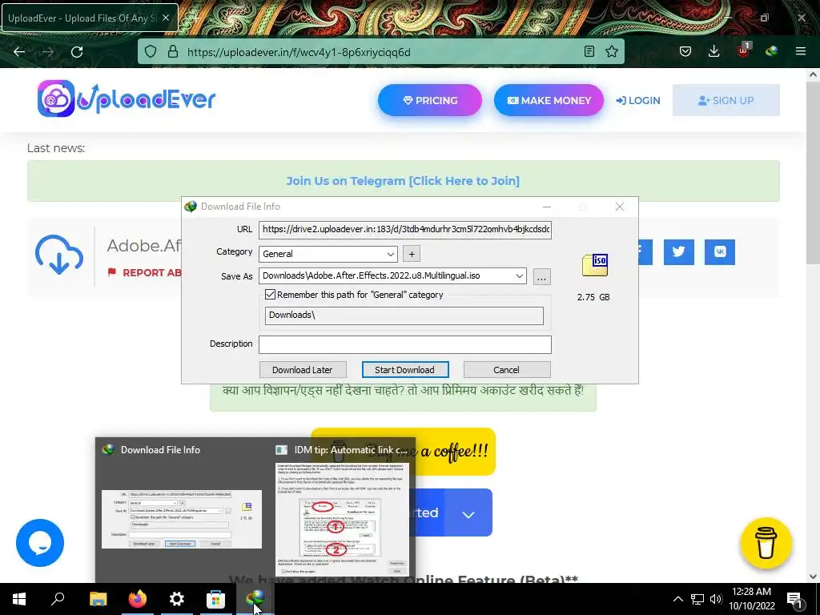Click the UploadEver logo
This screenshot has height=615, width=820.
pos(126,98)
